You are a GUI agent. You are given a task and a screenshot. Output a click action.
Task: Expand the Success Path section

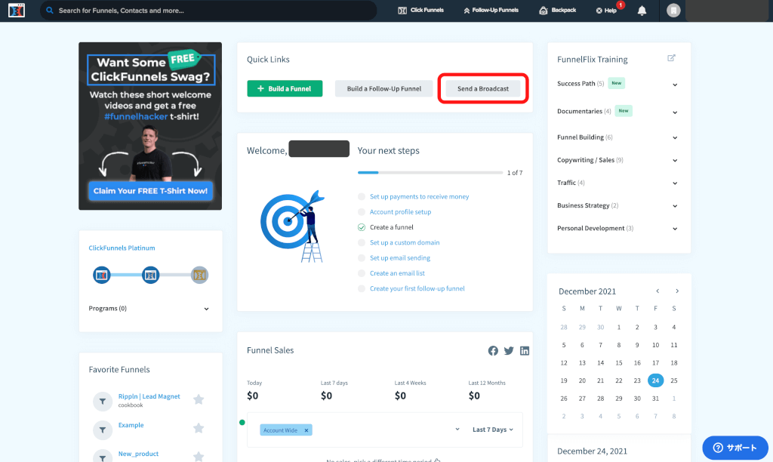coord(675,85)
